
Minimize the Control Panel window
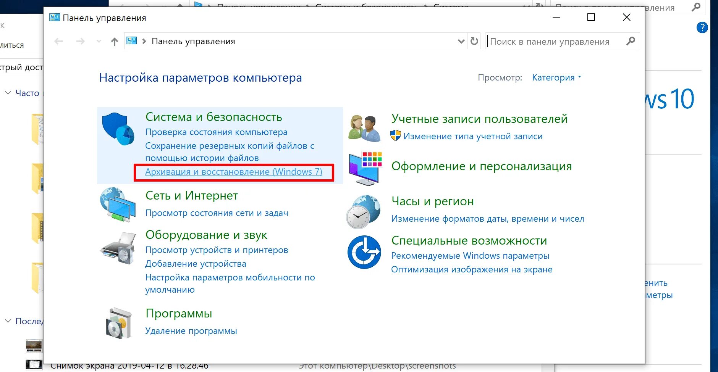point(556,17)
